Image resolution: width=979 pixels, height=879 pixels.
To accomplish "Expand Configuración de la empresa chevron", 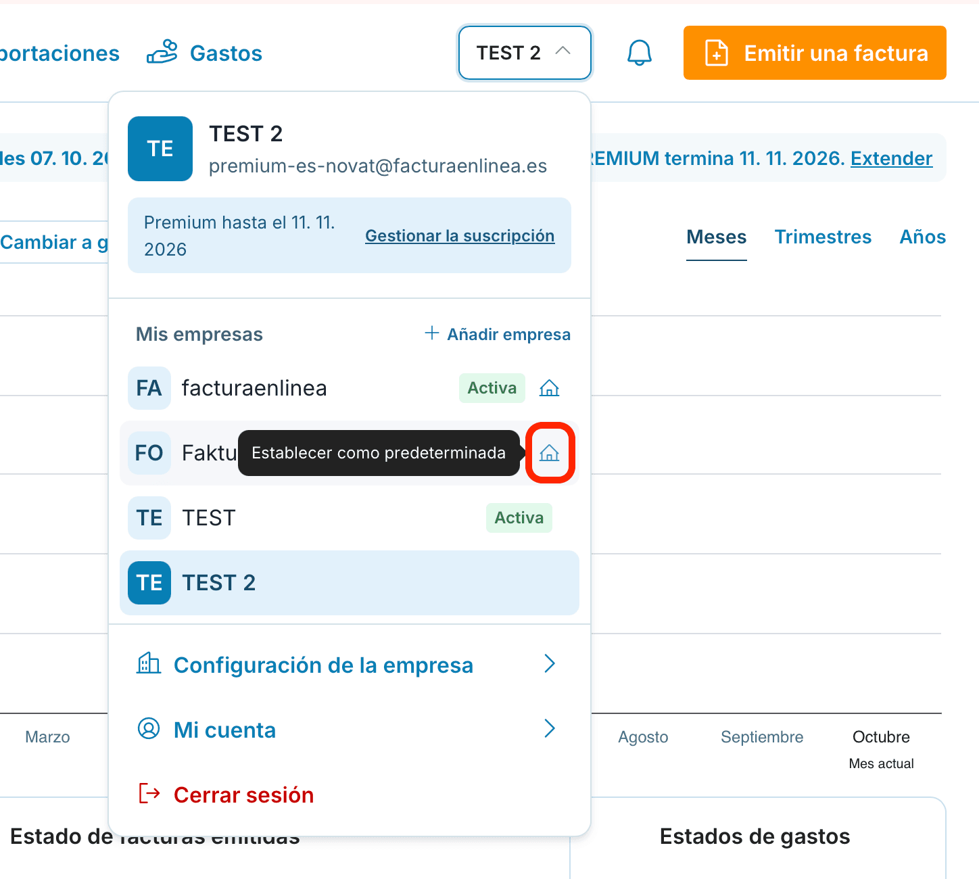I will 550,664.
